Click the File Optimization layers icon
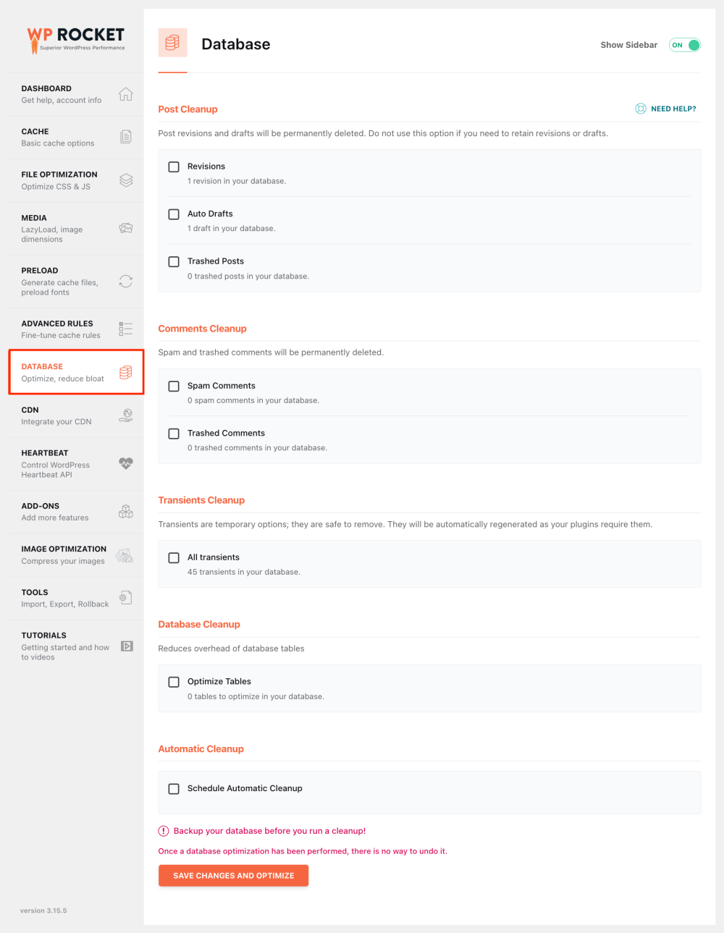724x933 pixels. pyautogui.click(x=126, y=180)
